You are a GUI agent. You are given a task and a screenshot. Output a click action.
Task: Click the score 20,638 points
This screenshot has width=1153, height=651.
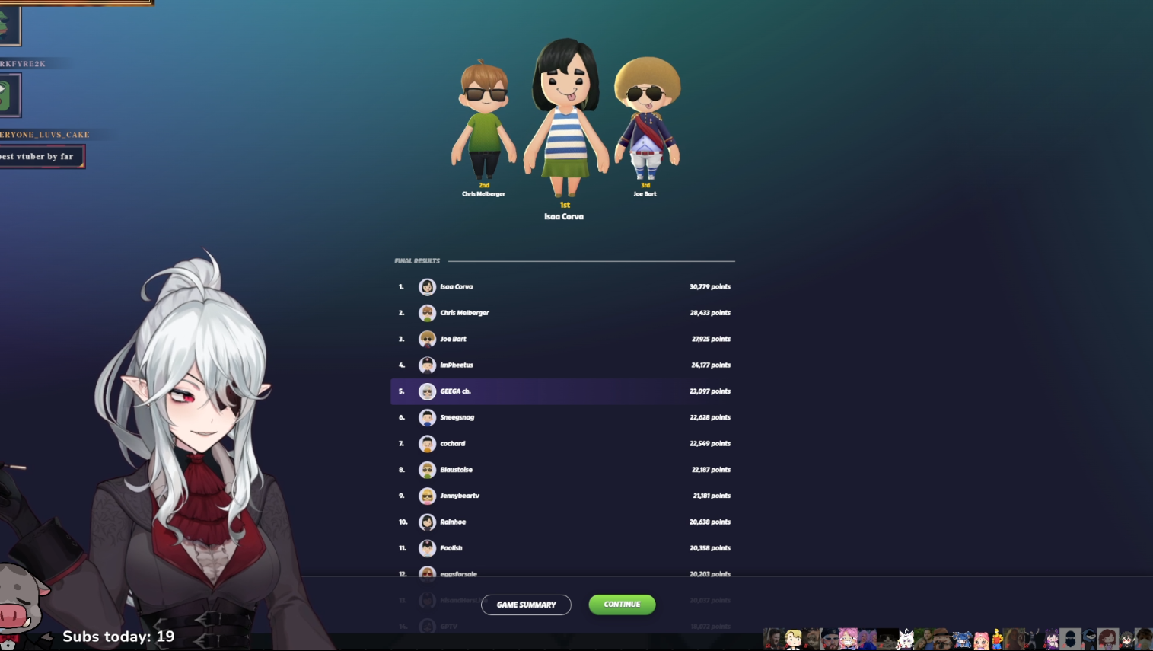pos(710,522)
